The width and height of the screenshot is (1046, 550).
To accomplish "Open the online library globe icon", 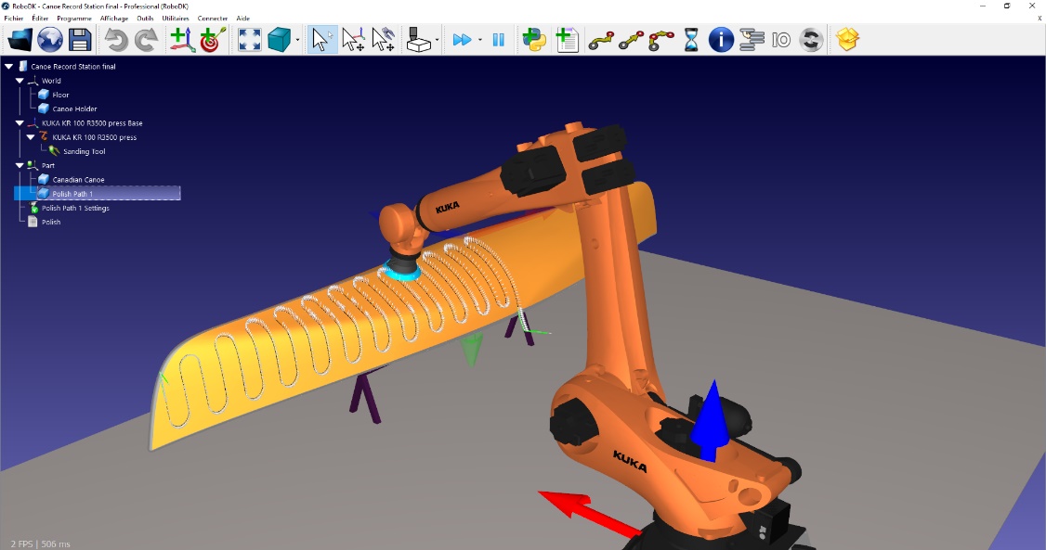I will (x=50, y=40).
